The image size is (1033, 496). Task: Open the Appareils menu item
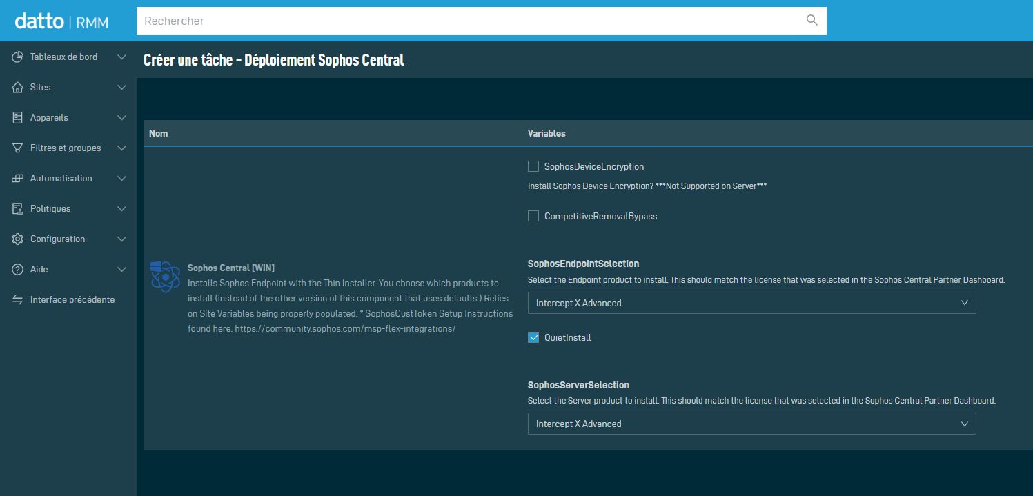point(68,117)
